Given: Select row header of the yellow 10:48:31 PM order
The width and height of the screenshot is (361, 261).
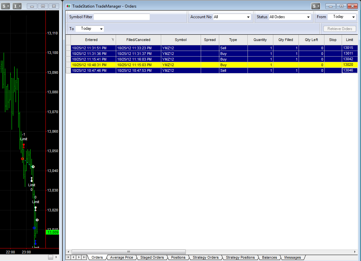Looking at the screenshot, I should (68, 65).
